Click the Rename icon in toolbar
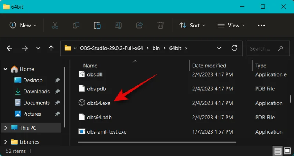 [x=118, y=25]
